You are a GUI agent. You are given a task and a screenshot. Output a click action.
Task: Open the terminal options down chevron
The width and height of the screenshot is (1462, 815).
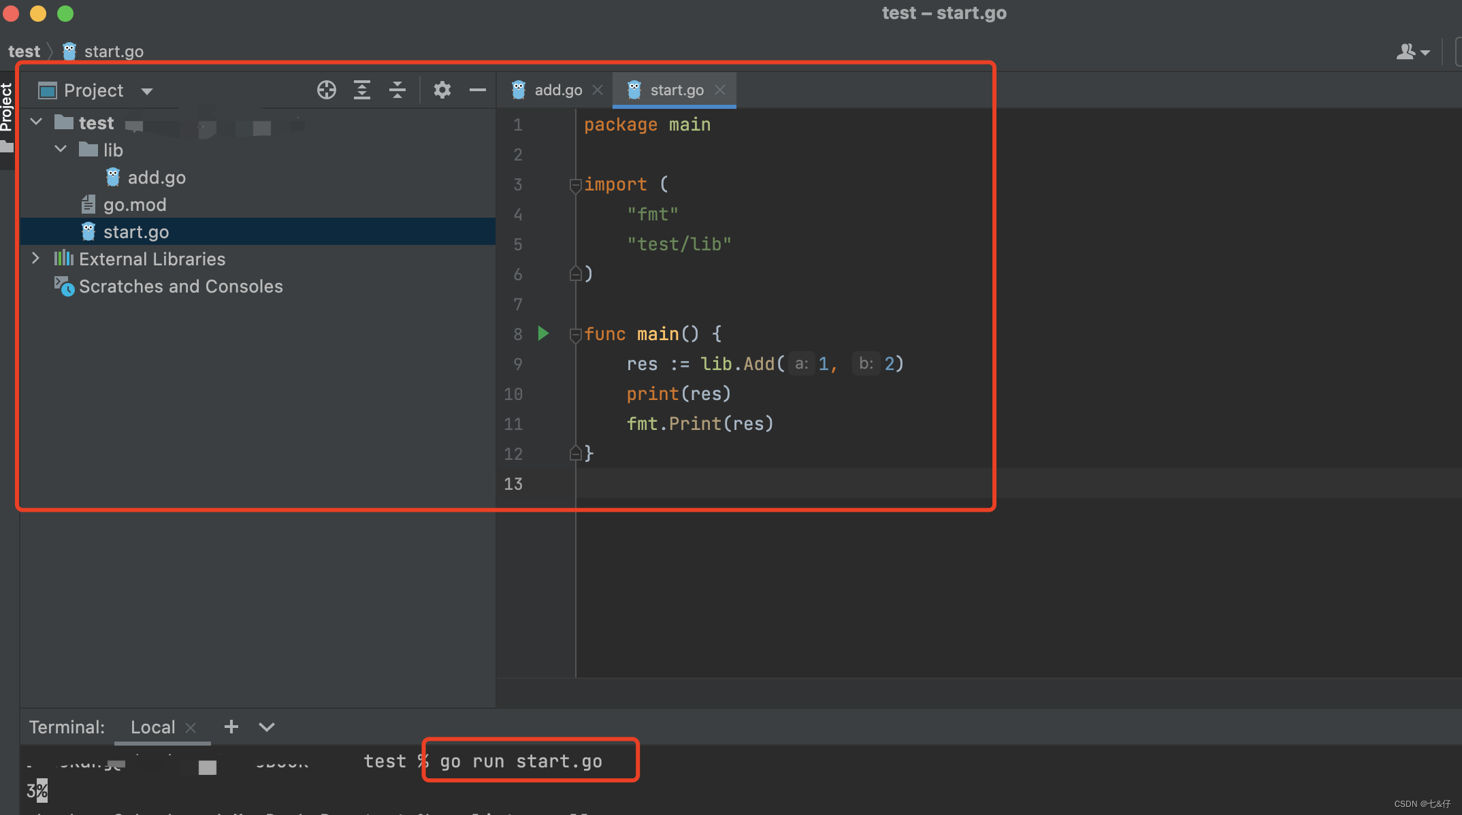pyautogui.click(x=267, y=727)
